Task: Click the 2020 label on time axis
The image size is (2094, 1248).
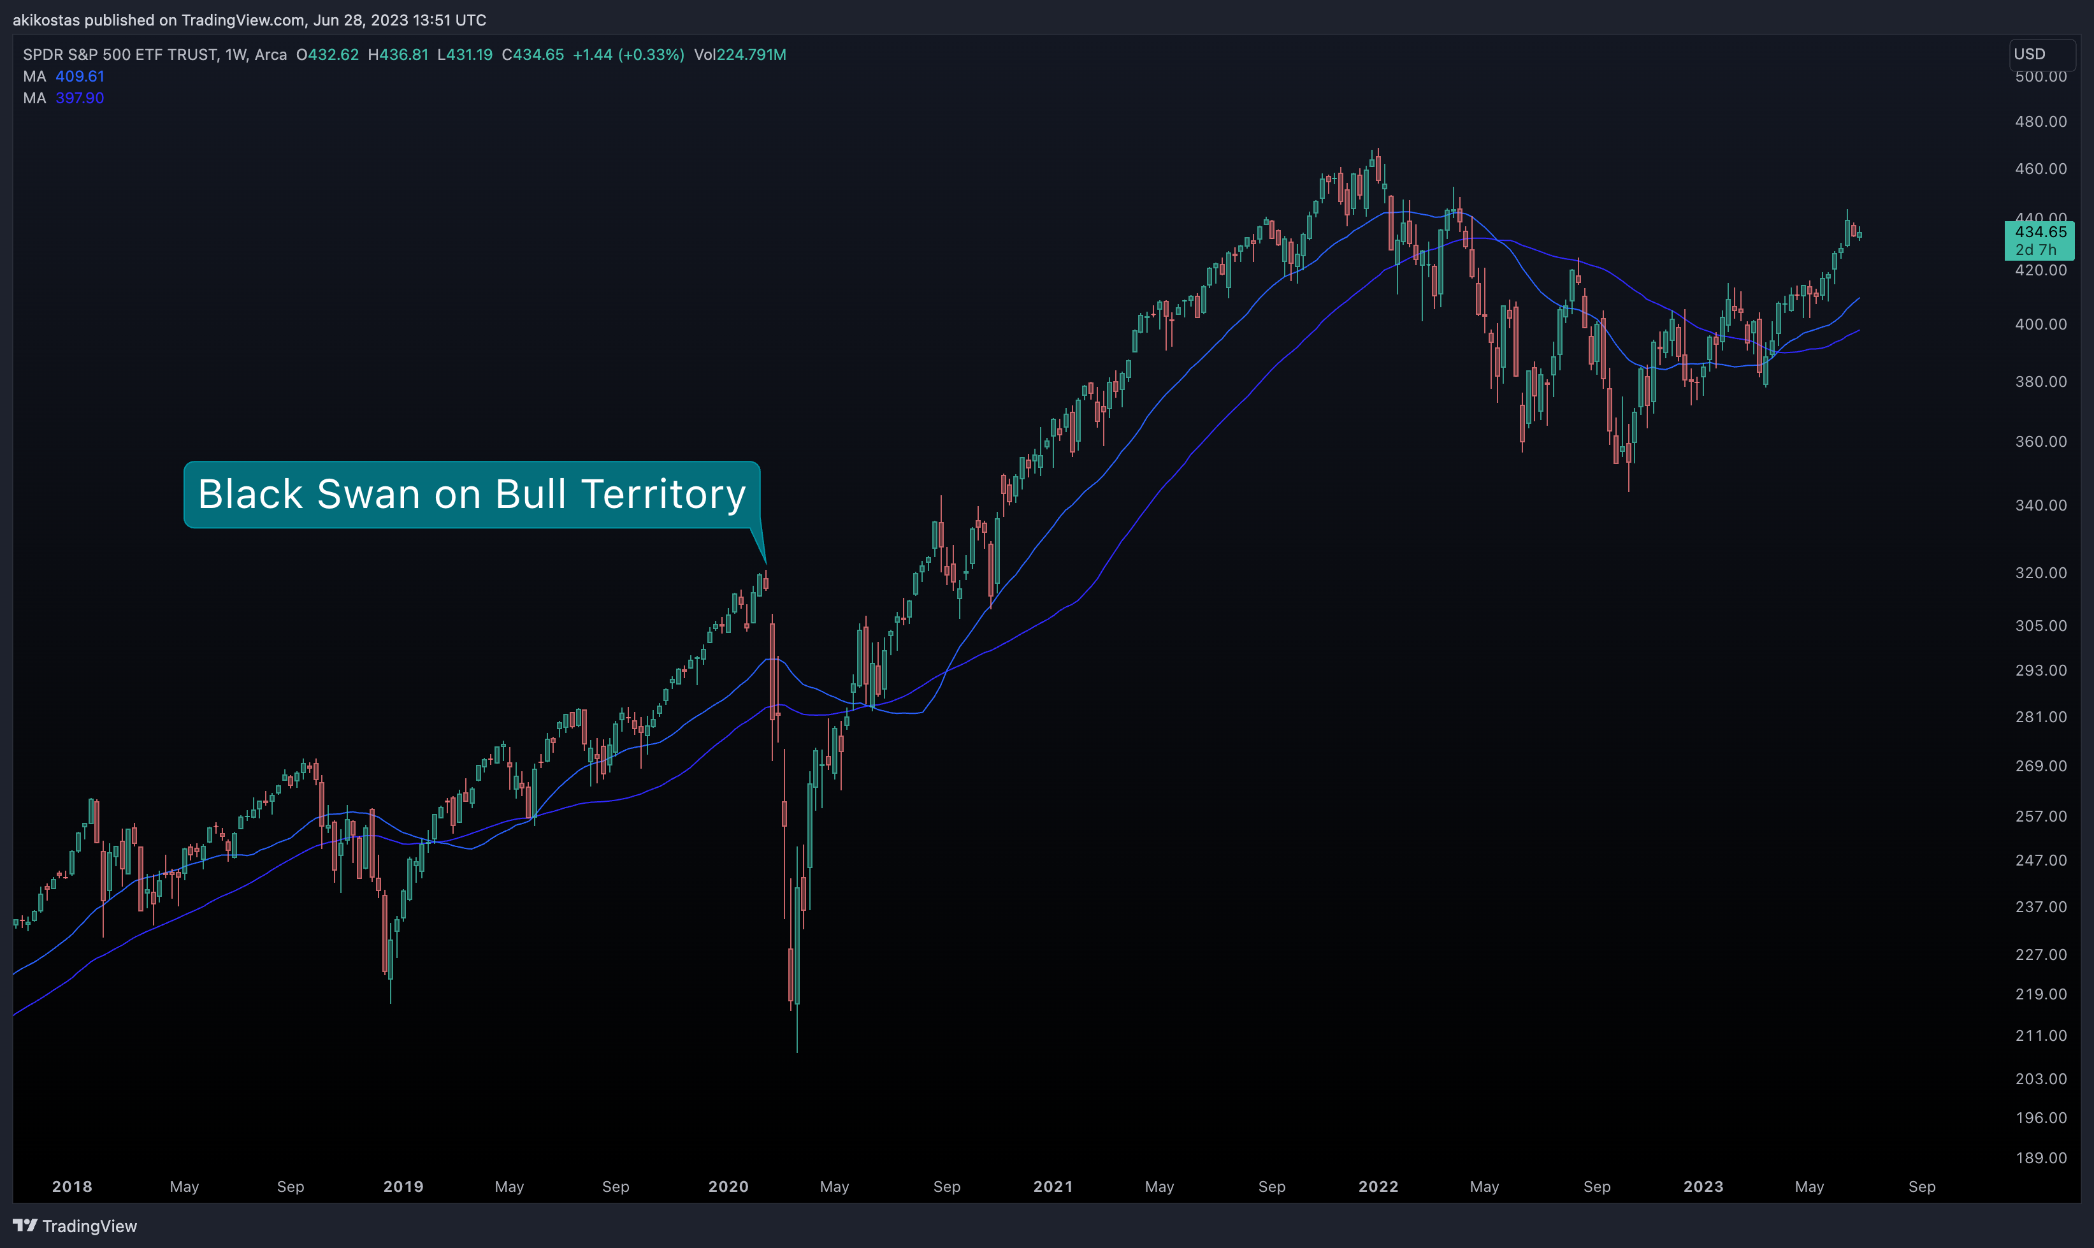Action: 728,1187
